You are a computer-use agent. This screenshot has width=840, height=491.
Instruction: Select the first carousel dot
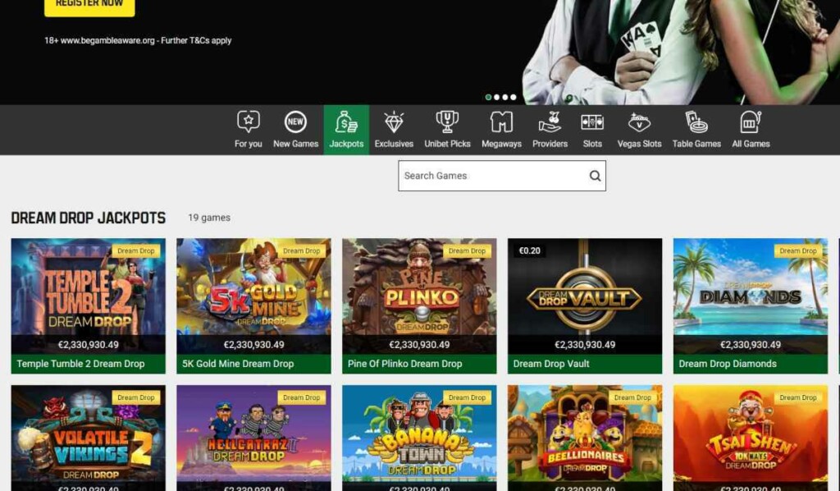tap(488, 97)
